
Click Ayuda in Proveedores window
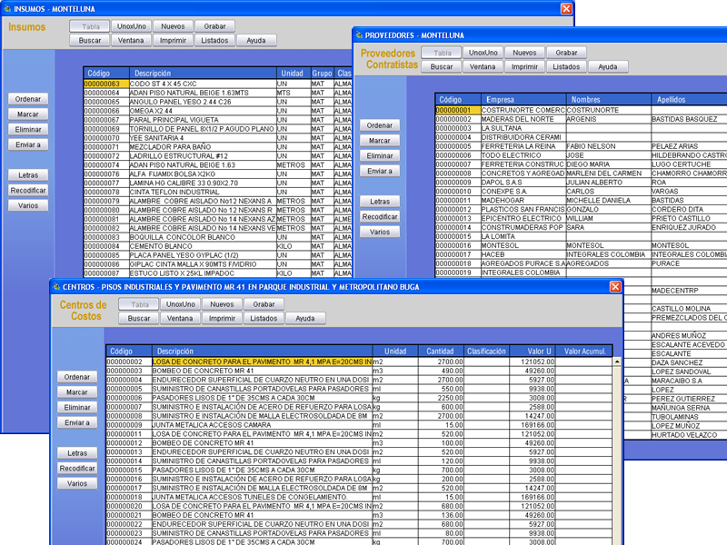tap(608, 66)
